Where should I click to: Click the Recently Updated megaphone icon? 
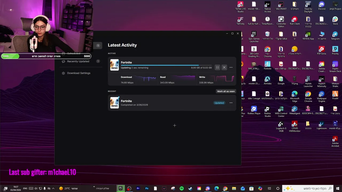[63, 61]
